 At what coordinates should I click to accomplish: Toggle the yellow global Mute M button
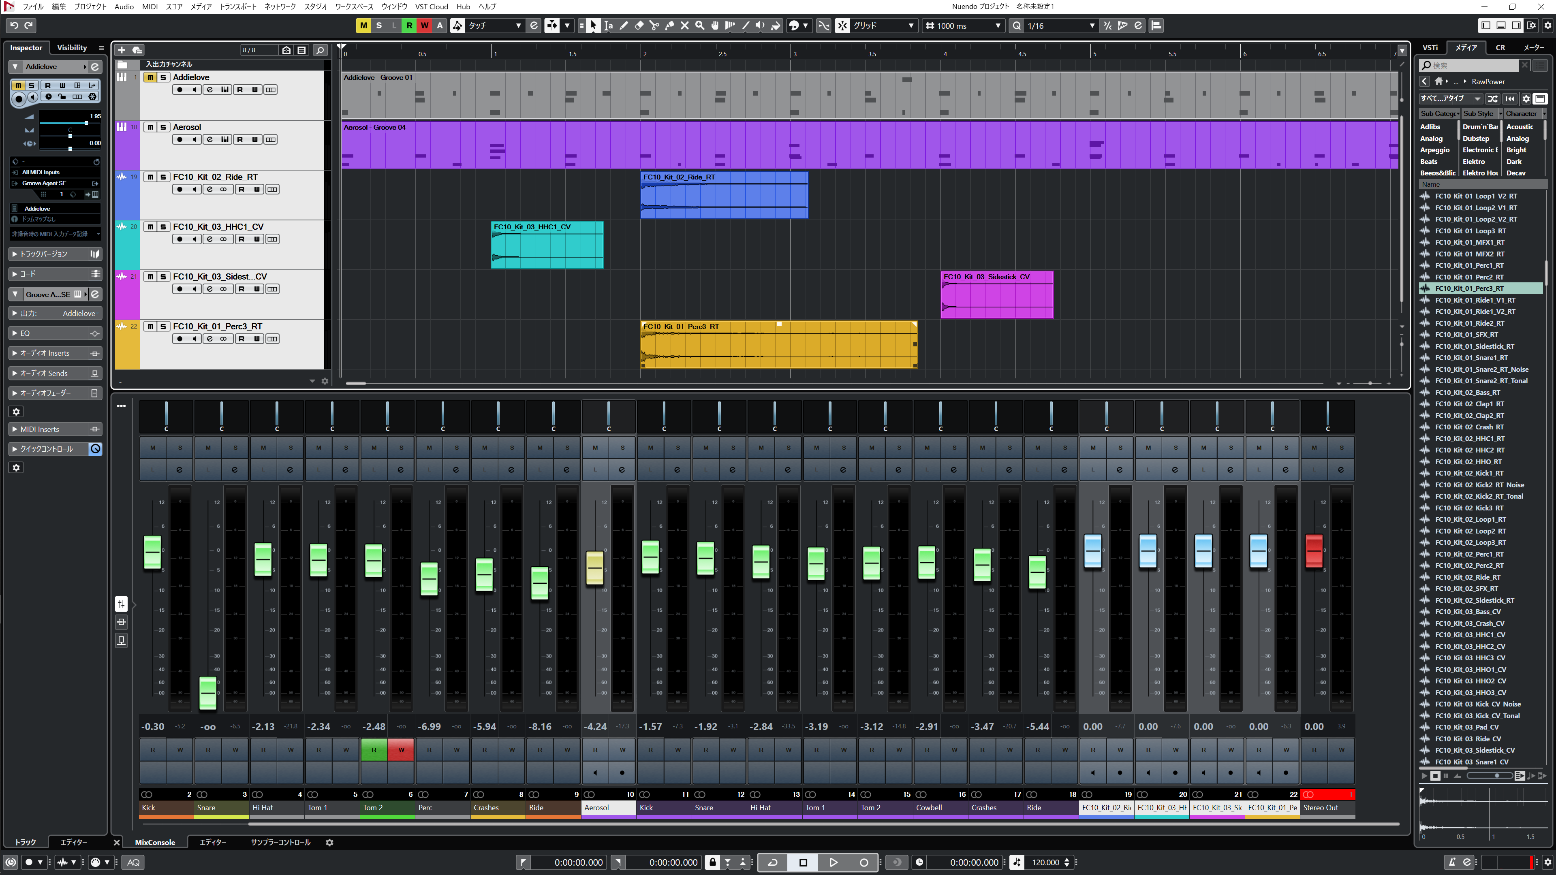click(363, 26)
